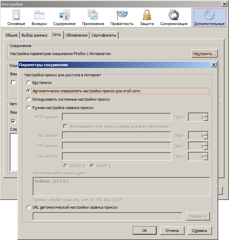Switch to the Обновления tab

pyautogui.click(x=76, y=35)
